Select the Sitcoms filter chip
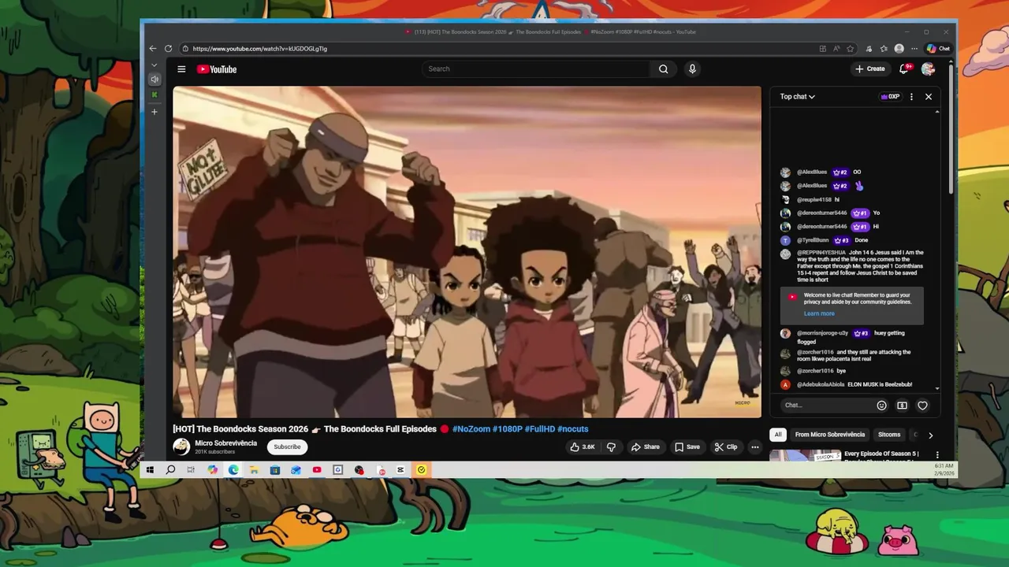The width and height of the screenshot is (1009, 567). [x=889, y=435]
